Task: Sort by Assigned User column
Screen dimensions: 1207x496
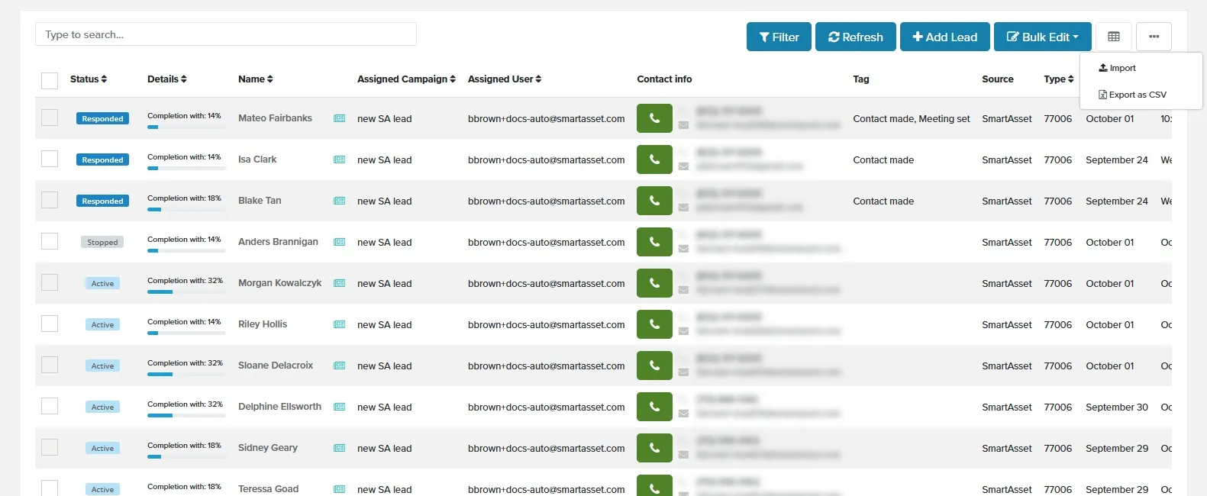Action: pyautogui.click(x=505, y=79)
